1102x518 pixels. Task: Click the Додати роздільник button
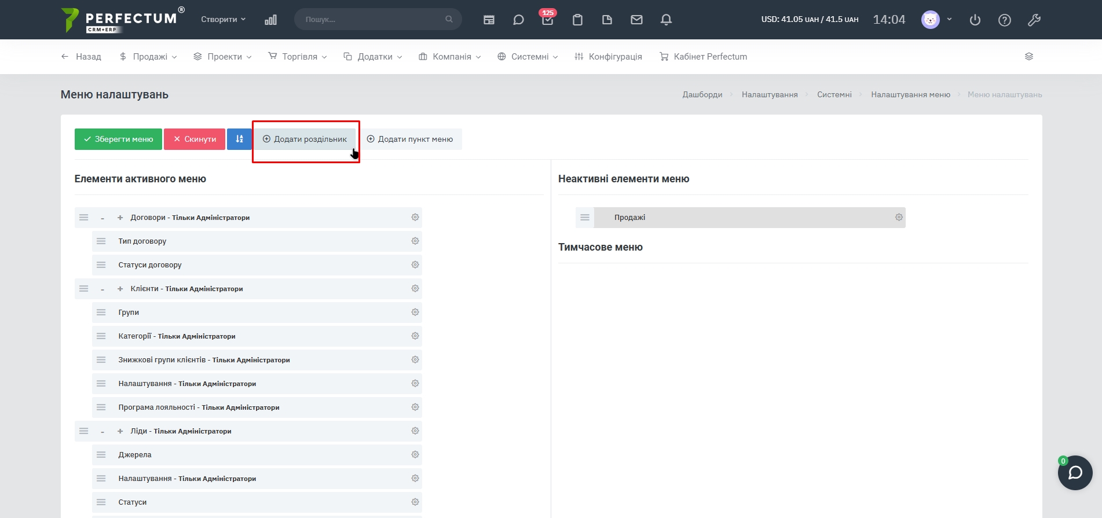pyautogui.click(x=305, y=139)
